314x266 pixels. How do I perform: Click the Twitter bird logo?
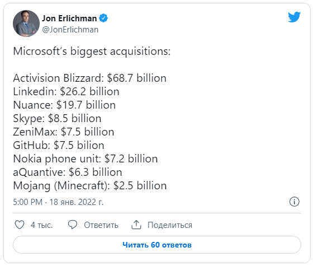tap(294, 17)
